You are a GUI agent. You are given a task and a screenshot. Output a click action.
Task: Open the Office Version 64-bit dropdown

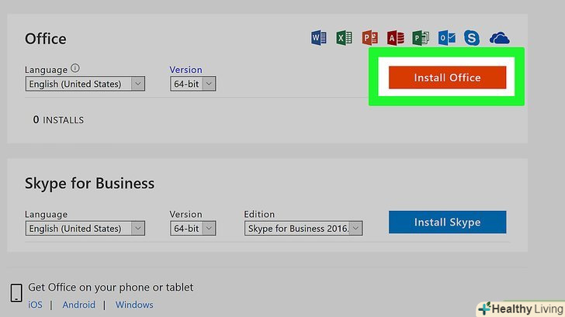(x=192, y=84)
